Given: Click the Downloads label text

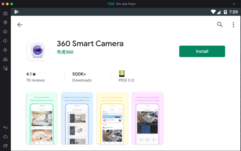Looking at the screenshot, I should 82,80.
